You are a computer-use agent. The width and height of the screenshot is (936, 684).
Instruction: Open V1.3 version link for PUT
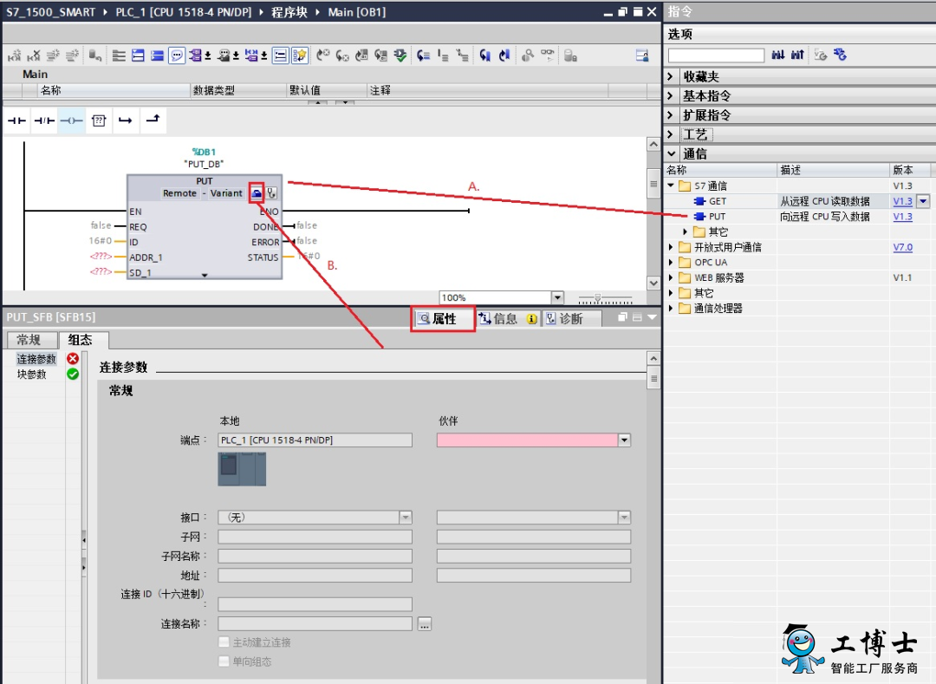(902, 217)
